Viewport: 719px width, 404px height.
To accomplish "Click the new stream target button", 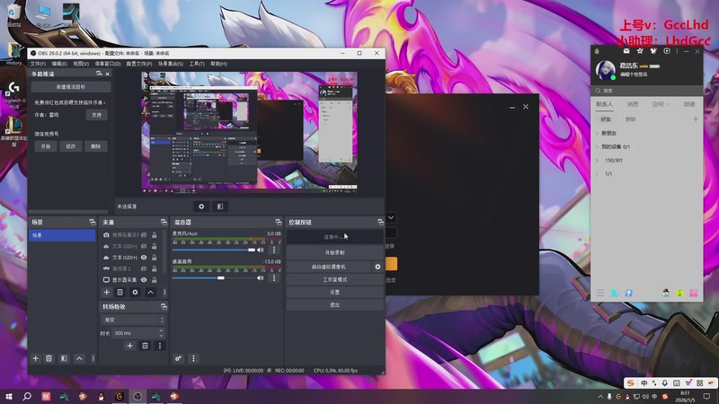I will [x=71, y=86].
